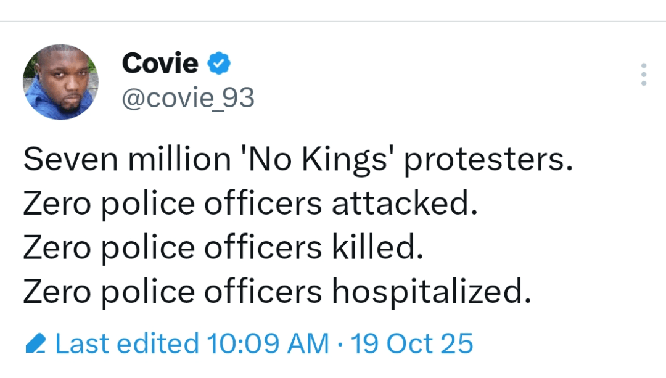The image size is (666, 378).
Task: Click the word killed in the tweet
Action: [379, 248]
